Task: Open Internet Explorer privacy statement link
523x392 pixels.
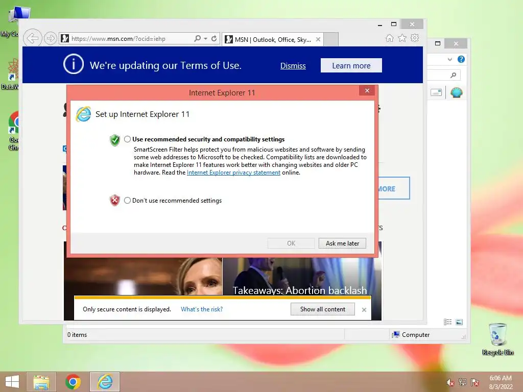Action: pos(233,173)
